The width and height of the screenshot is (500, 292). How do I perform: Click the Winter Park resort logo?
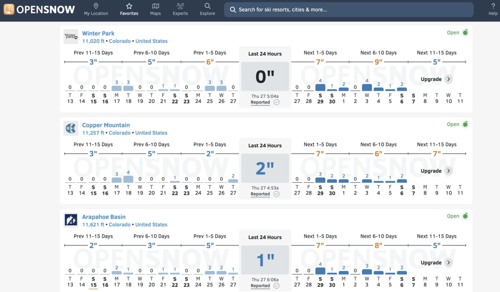click(71, 37)
